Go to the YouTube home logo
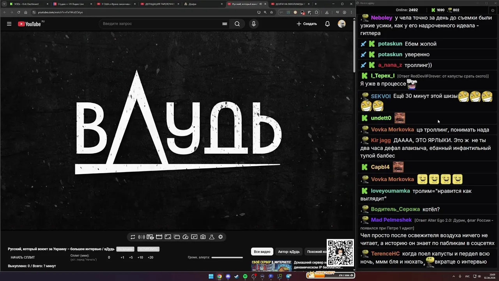 pyautogui.click(x=29, y=24)
